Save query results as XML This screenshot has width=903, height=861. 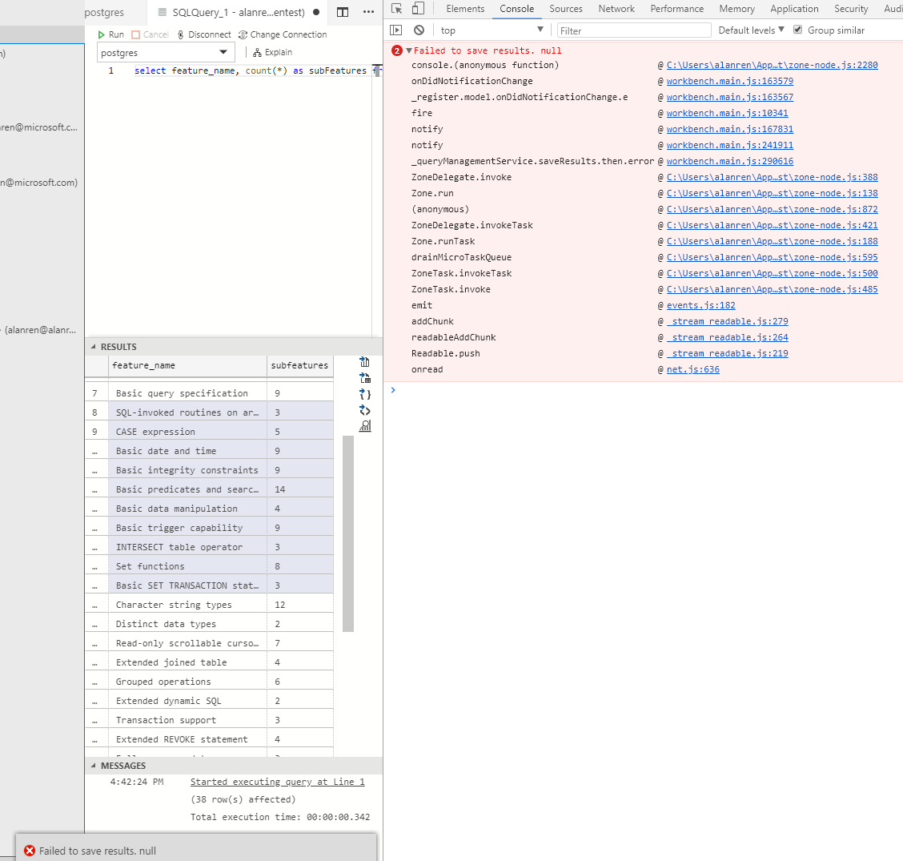point(364,410)
